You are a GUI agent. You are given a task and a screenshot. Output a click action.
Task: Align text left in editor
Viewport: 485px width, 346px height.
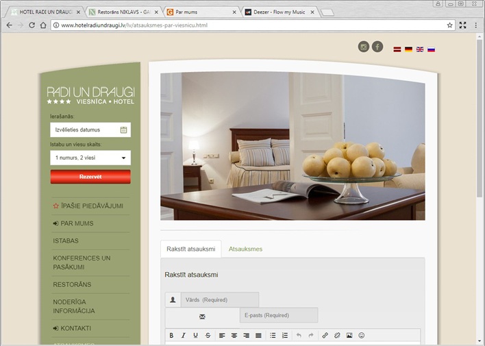click(222, 335)
